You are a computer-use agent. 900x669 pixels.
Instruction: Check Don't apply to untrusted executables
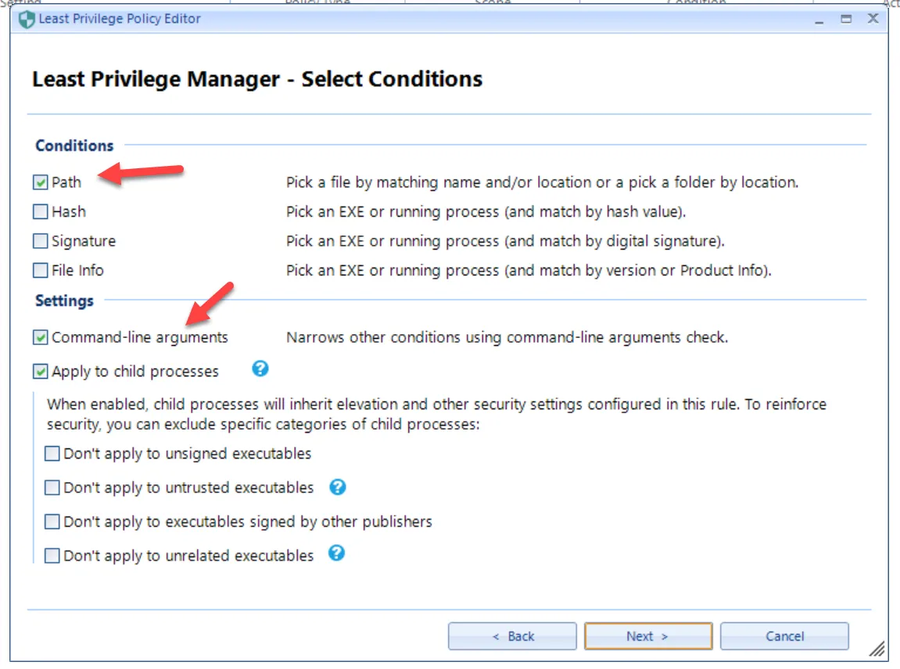[52, 487]
